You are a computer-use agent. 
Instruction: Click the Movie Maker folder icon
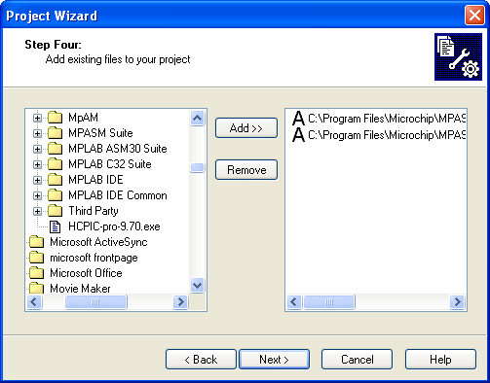click(x=36, y=288)
